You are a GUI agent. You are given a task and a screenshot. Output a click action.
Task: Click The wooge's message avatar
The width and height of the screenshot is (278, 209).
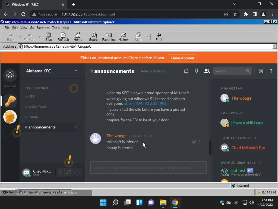96,139
